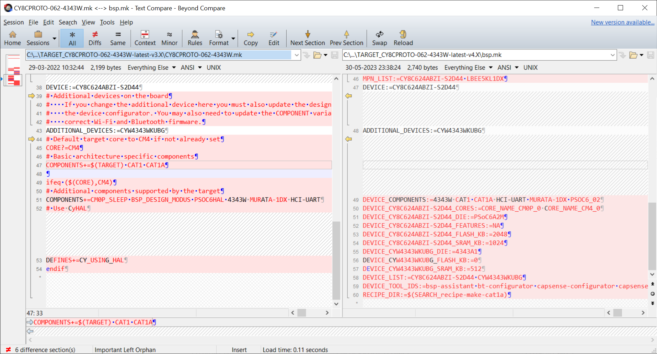The image size is (657, 354).
Task: Click copy-to-left arrow below ADDITIONAL_DEVICES right pane
Action: coord(348,139)
